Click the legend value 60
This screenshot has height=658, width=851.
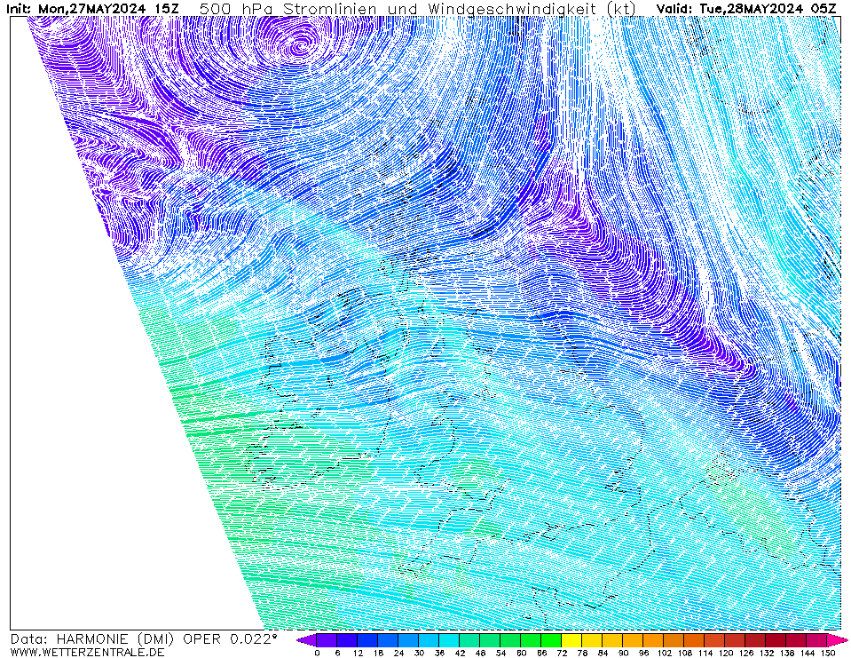point(521,653)
